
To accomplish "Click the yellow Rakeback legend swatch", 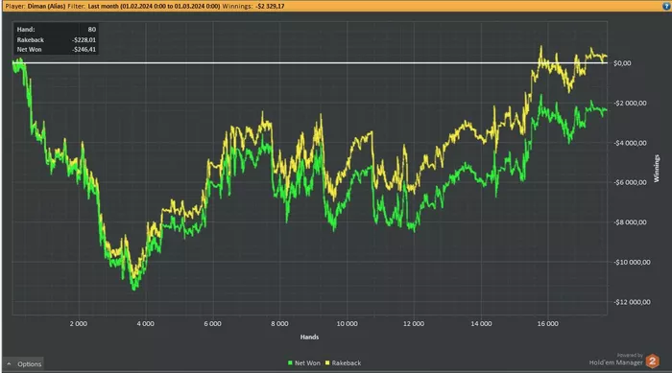I will (327, 363).
